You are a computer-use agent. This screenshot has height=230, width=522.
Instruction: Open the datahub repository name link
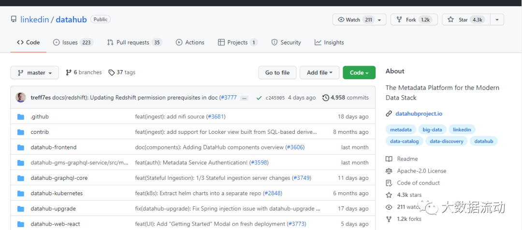point(71,19)
